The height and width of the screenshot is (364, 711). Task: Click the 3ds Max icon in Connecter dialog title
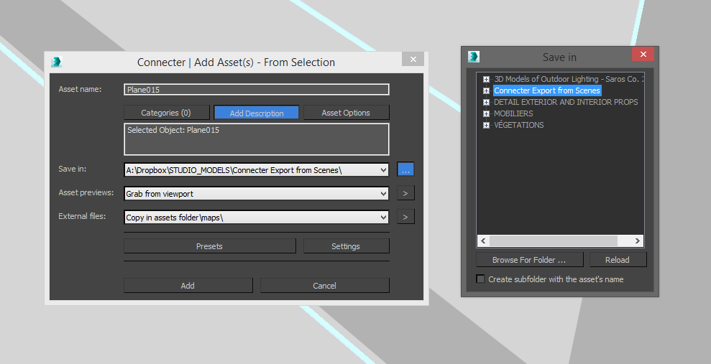tap(56, 62)
